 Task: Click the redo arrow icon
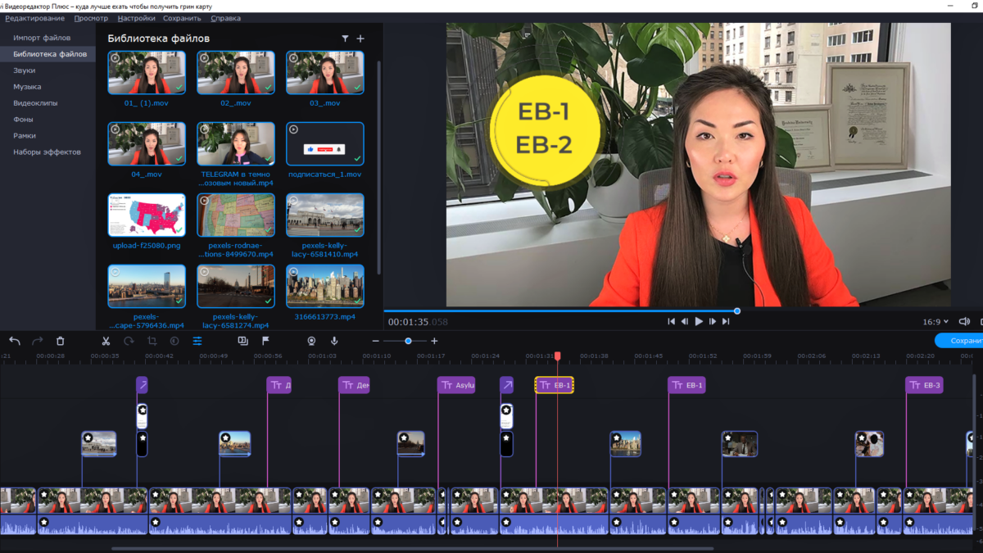pyautogui.click(x=37, y=341)
